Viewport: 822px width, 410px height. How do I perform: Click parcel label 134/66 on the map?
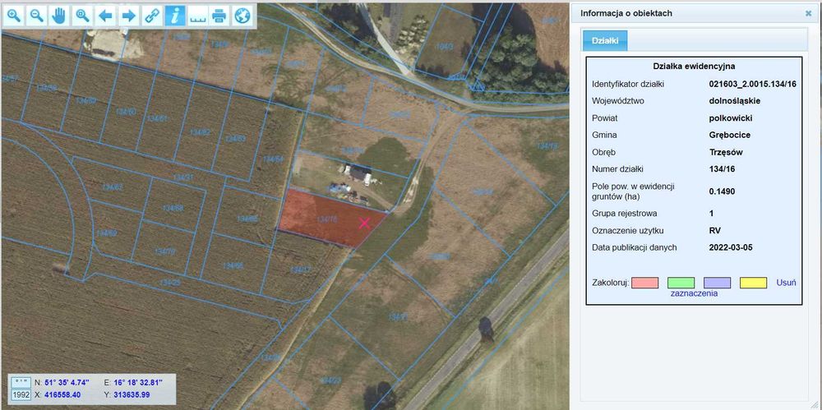point(233,266)
